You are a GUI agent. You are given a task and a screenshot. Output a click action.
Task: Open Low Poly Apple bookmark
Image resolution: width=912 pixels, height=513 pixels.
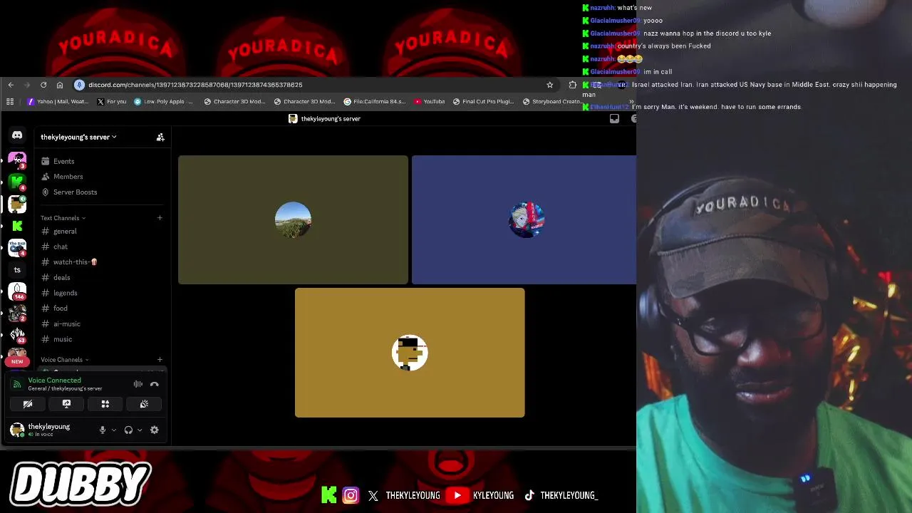pyautogui.click(x=164, y=101)
